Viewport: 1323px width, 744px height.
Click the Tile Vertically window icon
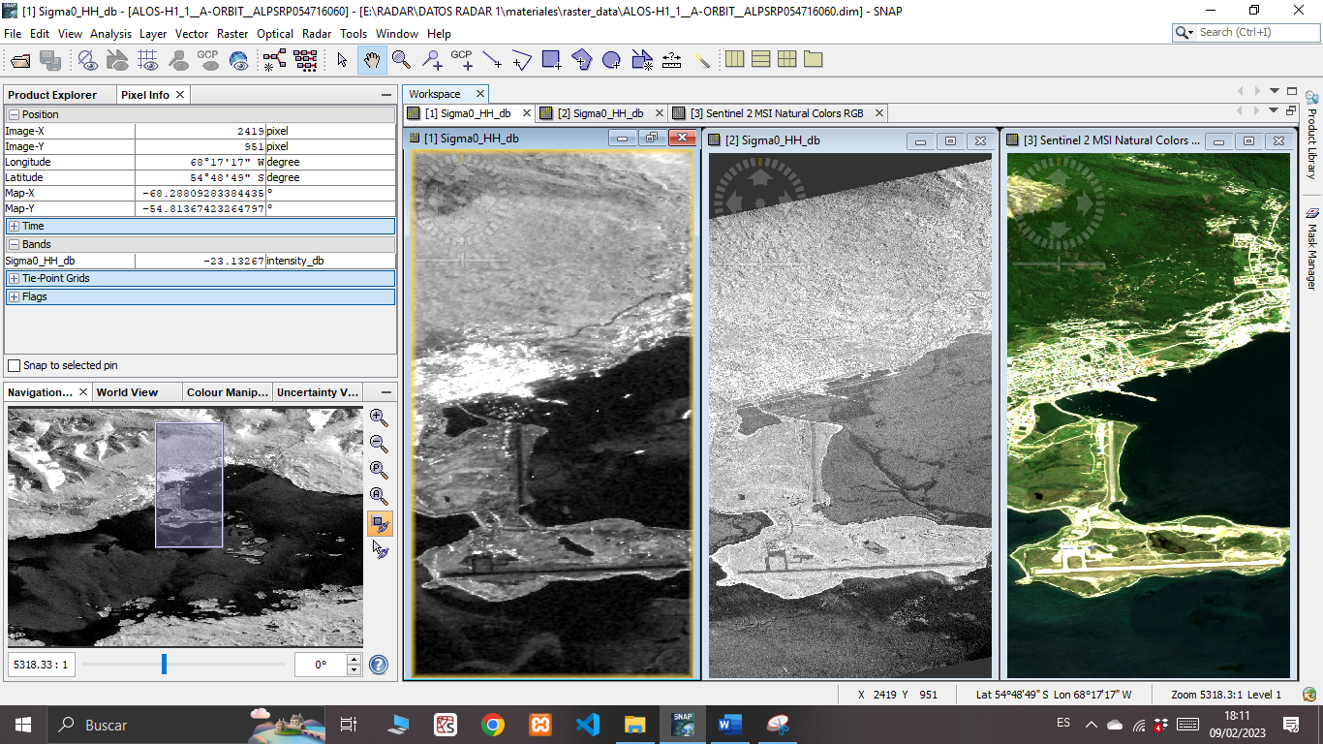(761, 59)
